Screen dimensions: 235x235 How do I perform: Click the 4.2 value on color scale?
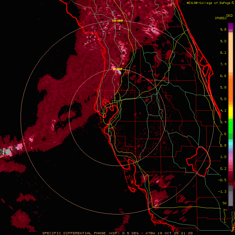tap(223, 111)
